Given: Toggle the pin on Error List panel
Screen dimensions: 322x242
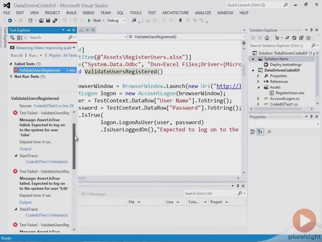Looking at the screenshot, I should (x=238, y=186).
